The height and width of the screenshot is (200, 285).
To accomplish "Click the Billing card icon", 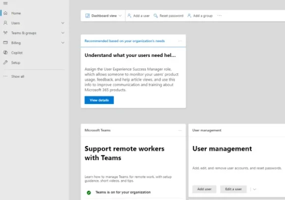I will pos(5,43).
